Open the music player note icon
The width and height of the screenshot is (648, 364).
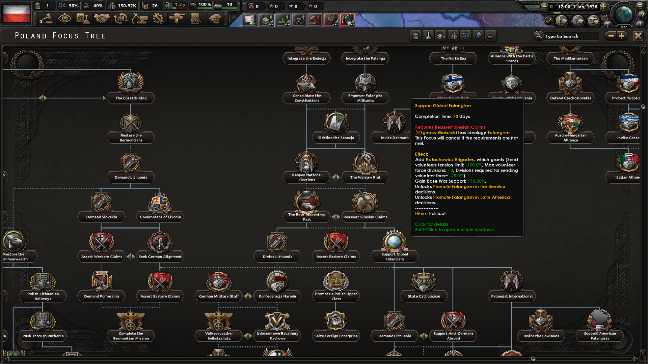pyautogui.click(x=549, y=21)
